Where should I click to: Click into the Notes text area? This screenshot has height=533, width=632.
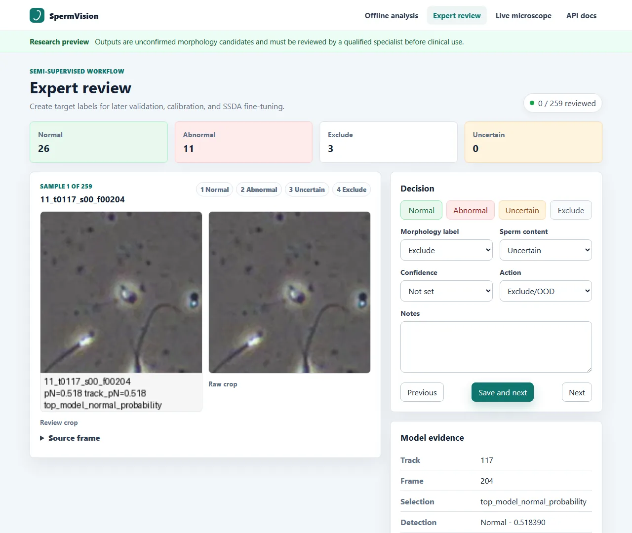tap(496, 347)
